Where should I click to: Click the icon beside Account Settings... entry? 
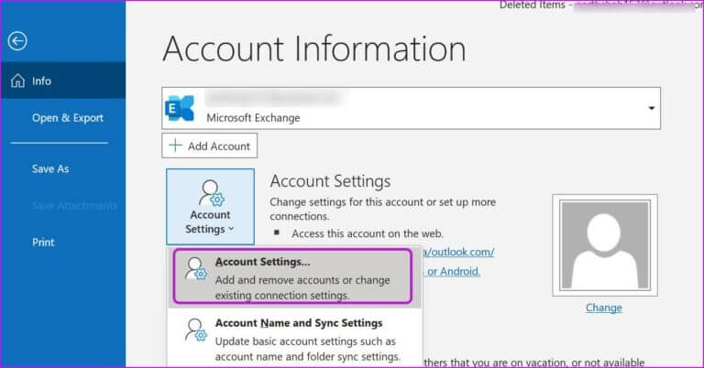pyautogui.click(x=196, y=268)
